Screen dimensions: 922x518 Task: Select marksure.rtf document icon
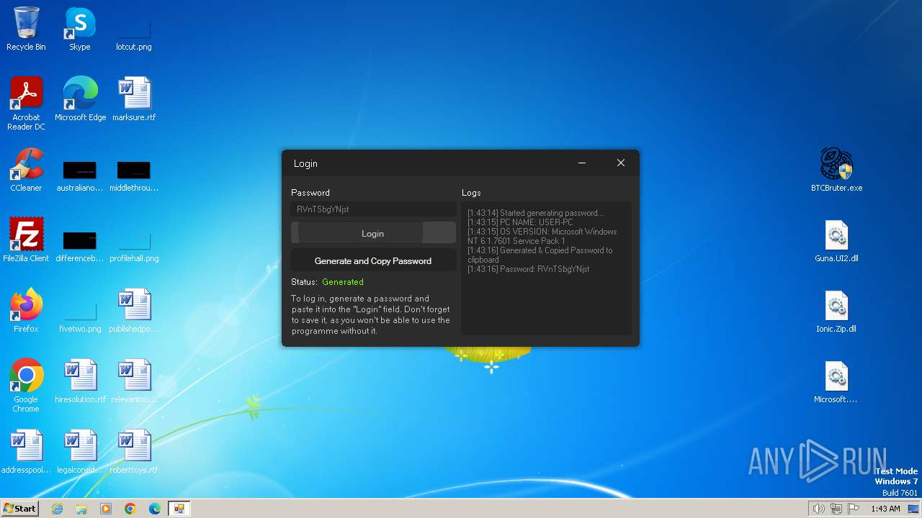134,99
